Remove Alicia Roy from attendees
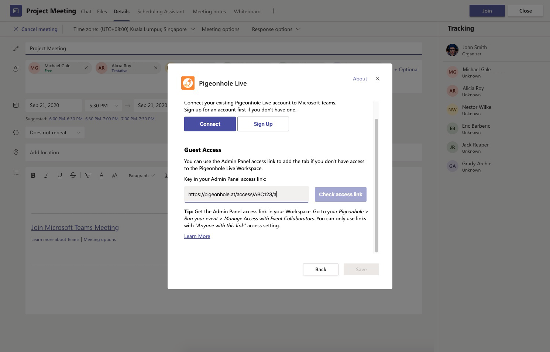 [x=156, y=68]
